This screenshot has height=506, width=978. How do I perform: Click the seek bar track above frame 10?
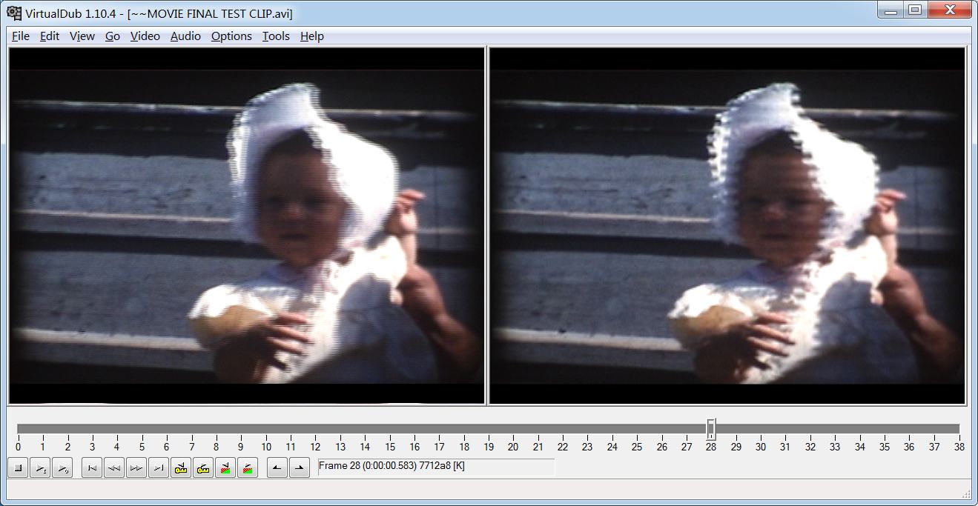265,428
